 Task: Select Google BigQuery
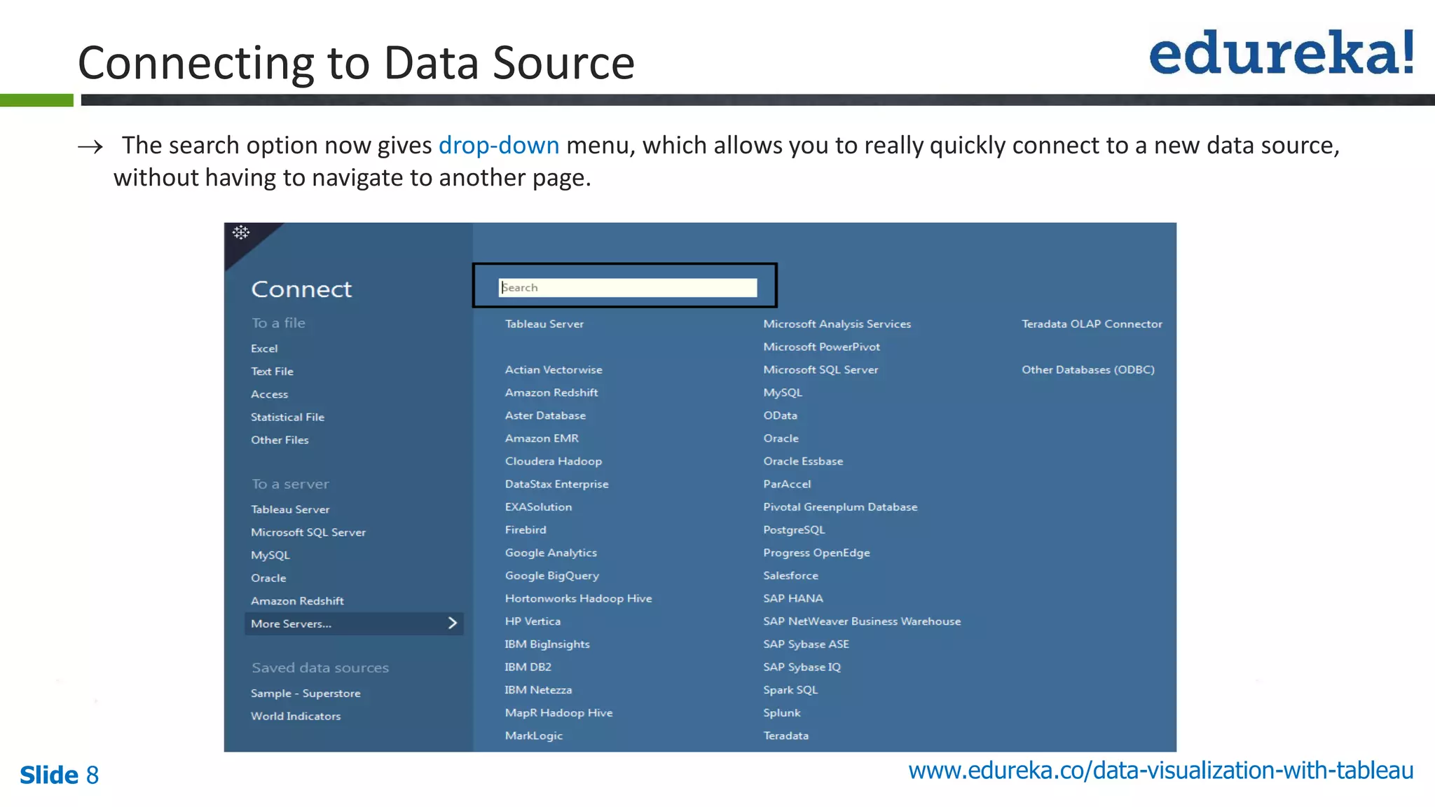pyautogui.click(x=552, y=575)
